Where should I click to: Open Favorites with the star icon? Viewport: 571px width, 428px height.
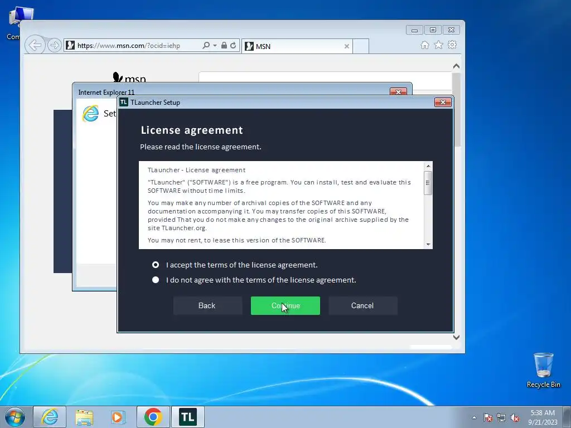tap(438, 45)
